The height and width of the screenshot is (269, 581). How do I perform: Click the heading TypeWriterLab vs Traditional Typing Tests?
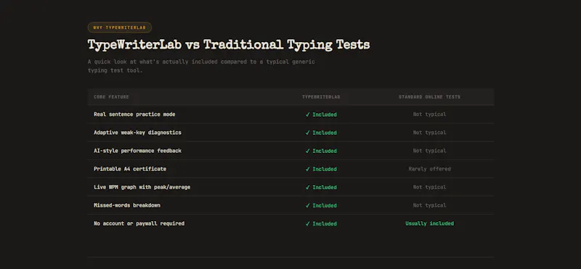(229, 45)
